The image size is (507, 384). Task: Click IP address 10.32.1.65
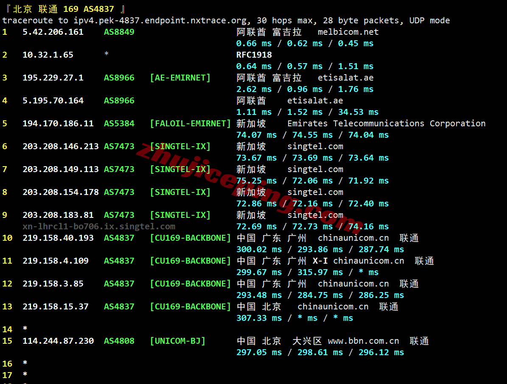pos(48,55)
